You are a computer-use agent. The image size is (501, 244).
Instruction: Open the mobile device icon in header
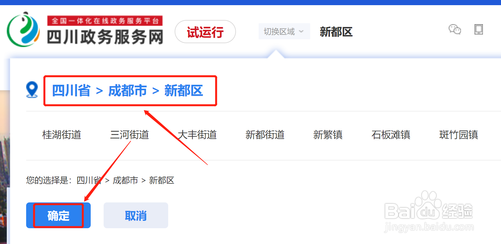pos(479,29)
